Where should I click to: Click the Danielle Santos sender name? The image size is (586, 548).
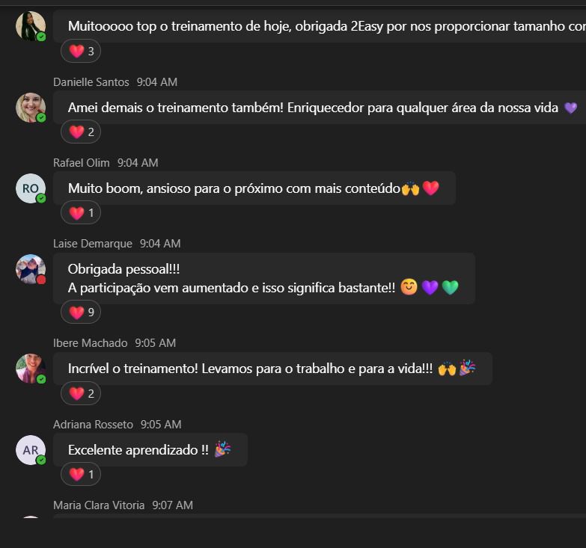(91, 82)
